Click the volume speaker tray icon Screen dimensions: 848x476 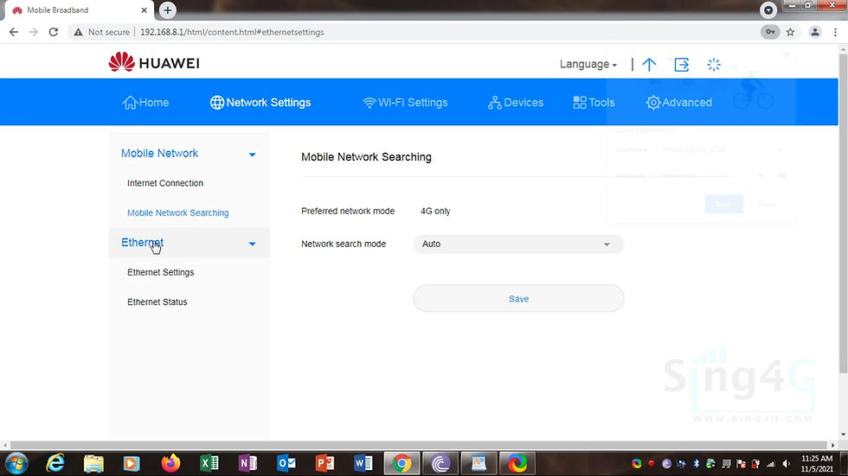786,464
